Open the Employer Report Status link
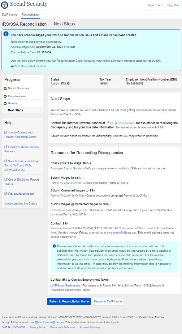The image size is (182, 334). click(66, 168)
